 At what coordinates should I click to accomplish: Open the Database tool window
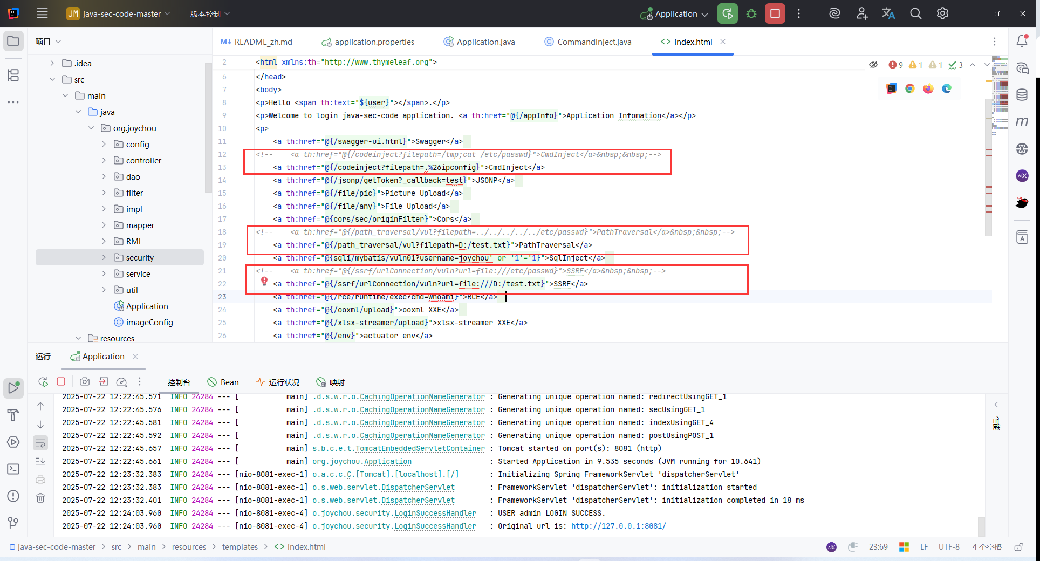point(1022,95)
